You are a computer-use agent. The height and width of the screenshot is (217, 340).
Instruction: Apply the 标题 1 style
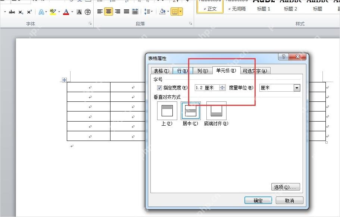point(263,6)
